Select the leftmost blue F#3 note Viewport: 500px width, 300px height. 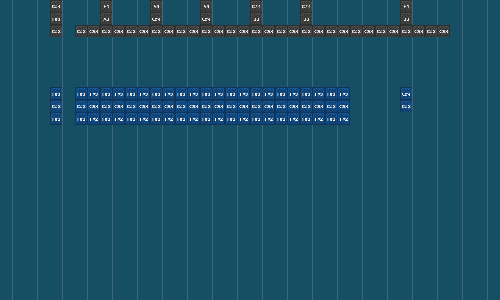click(56, 94)
